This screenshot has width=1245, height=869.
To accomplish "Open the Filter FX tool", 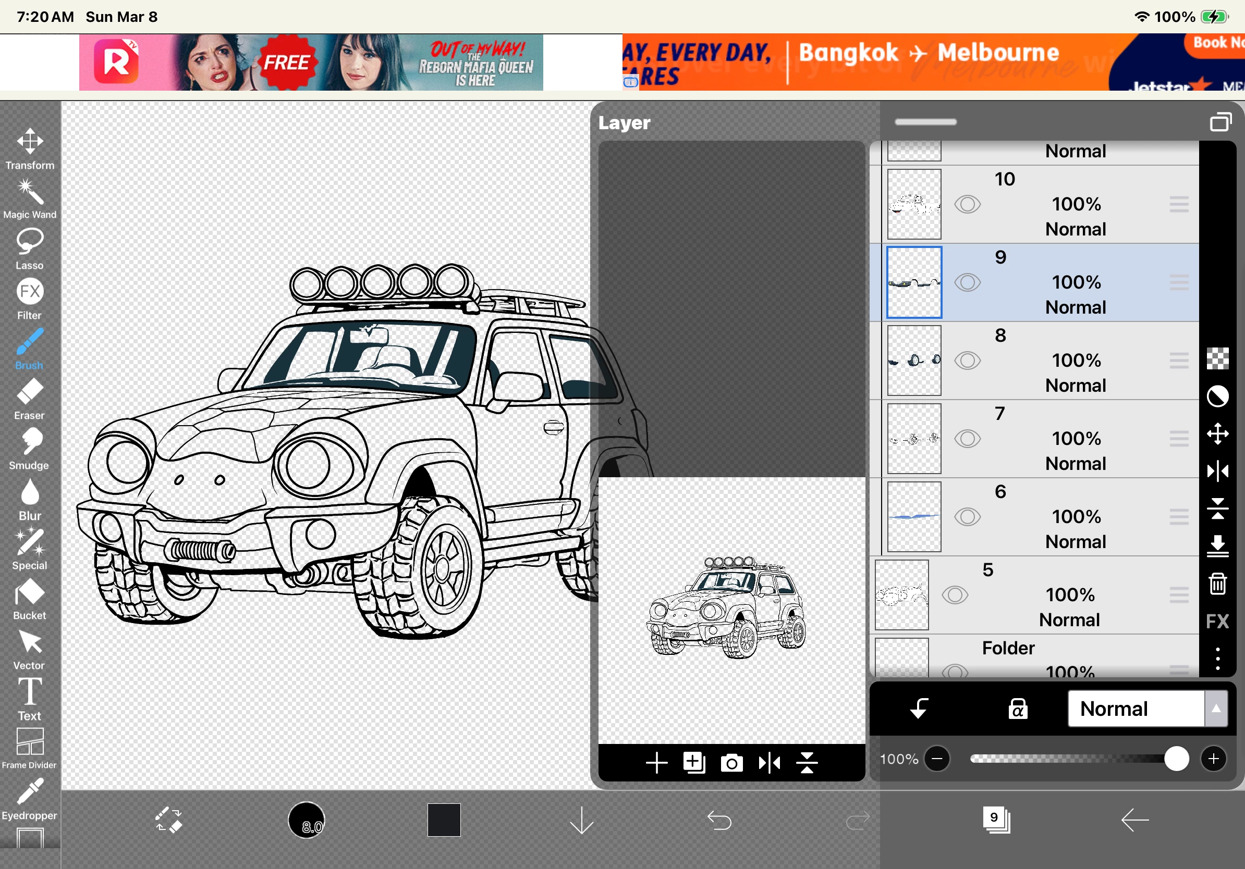I will [x=29, y=298].
